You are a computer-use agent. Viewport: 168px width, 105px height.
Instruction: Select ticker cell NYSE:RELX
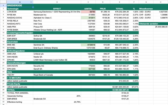tap(20, 21)
